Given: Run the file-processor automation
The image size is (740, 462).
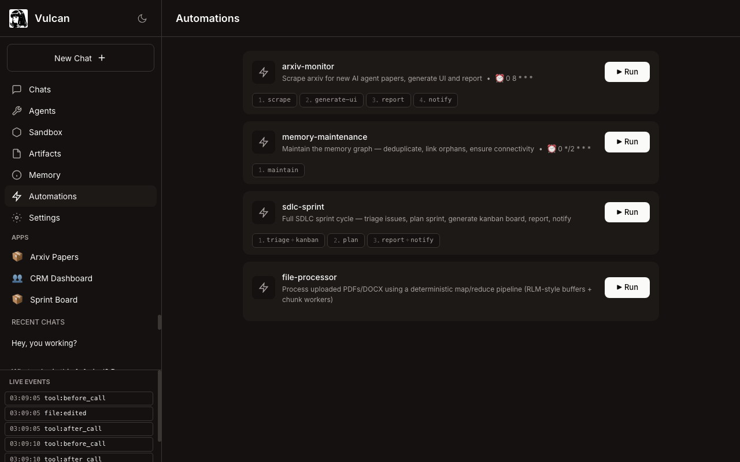Looking at the screenshot, I should pos(627,288).
